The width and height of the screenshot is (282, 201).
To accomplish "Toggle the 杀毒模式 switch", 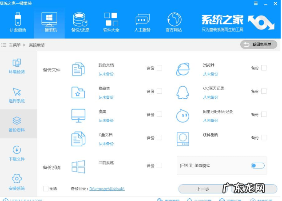I will click(258, 165).
